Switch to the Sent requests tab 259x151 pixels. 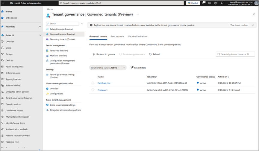click(117, 37)
